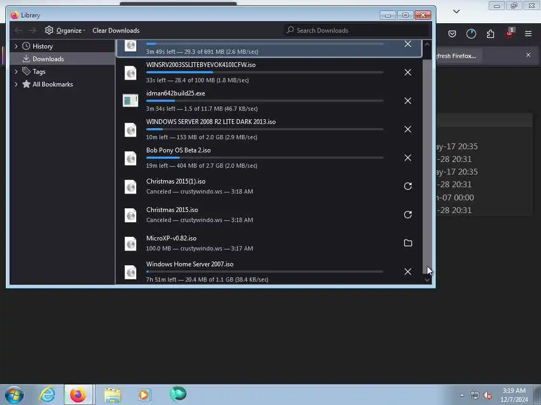This screenshot has width=541, height=405.
Task: Click the Clear Downloads button
Action: point(116,31)
